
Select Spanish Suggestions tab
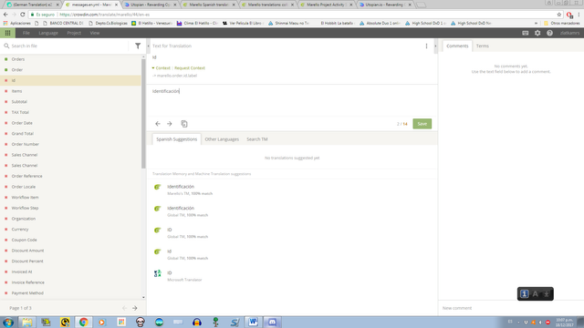point(176,139)
